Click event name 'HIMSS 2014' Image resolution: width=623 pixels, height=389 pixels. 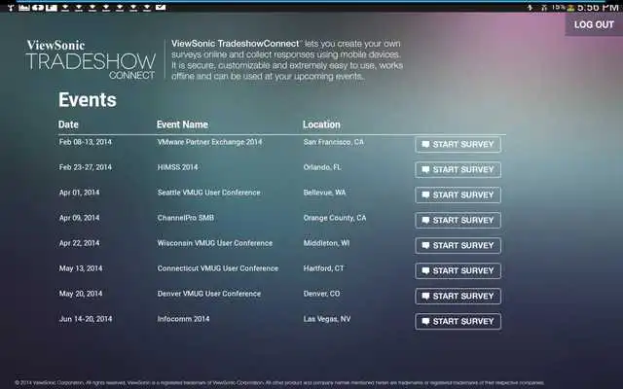tap(177, 167)
